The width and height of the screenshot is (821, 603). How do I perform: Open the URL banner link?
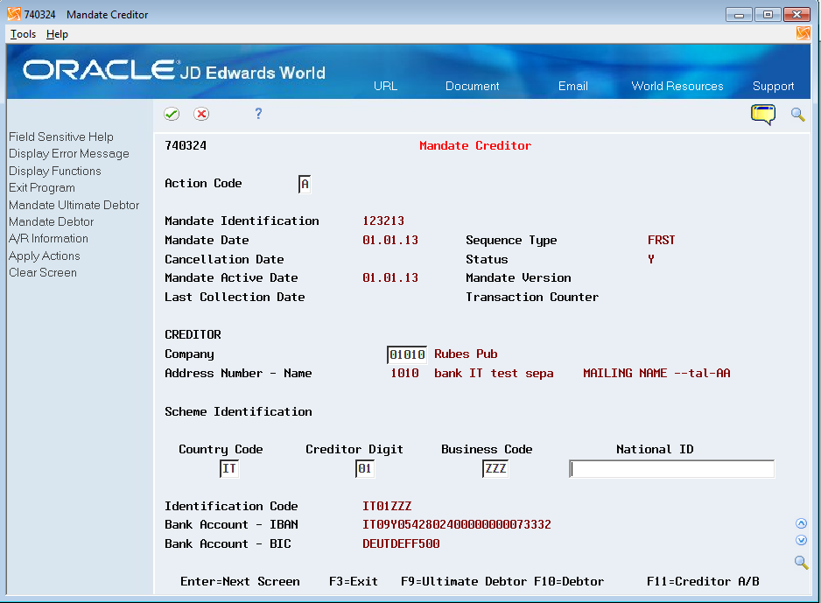coord(385,86)
